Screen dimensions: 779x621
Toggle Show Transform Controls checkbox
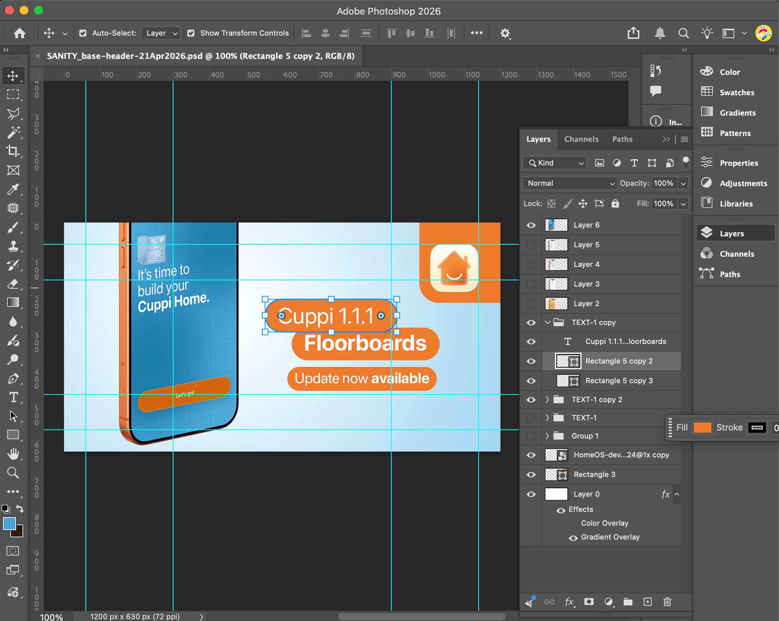pyautogui.click(x=191, y=33)
